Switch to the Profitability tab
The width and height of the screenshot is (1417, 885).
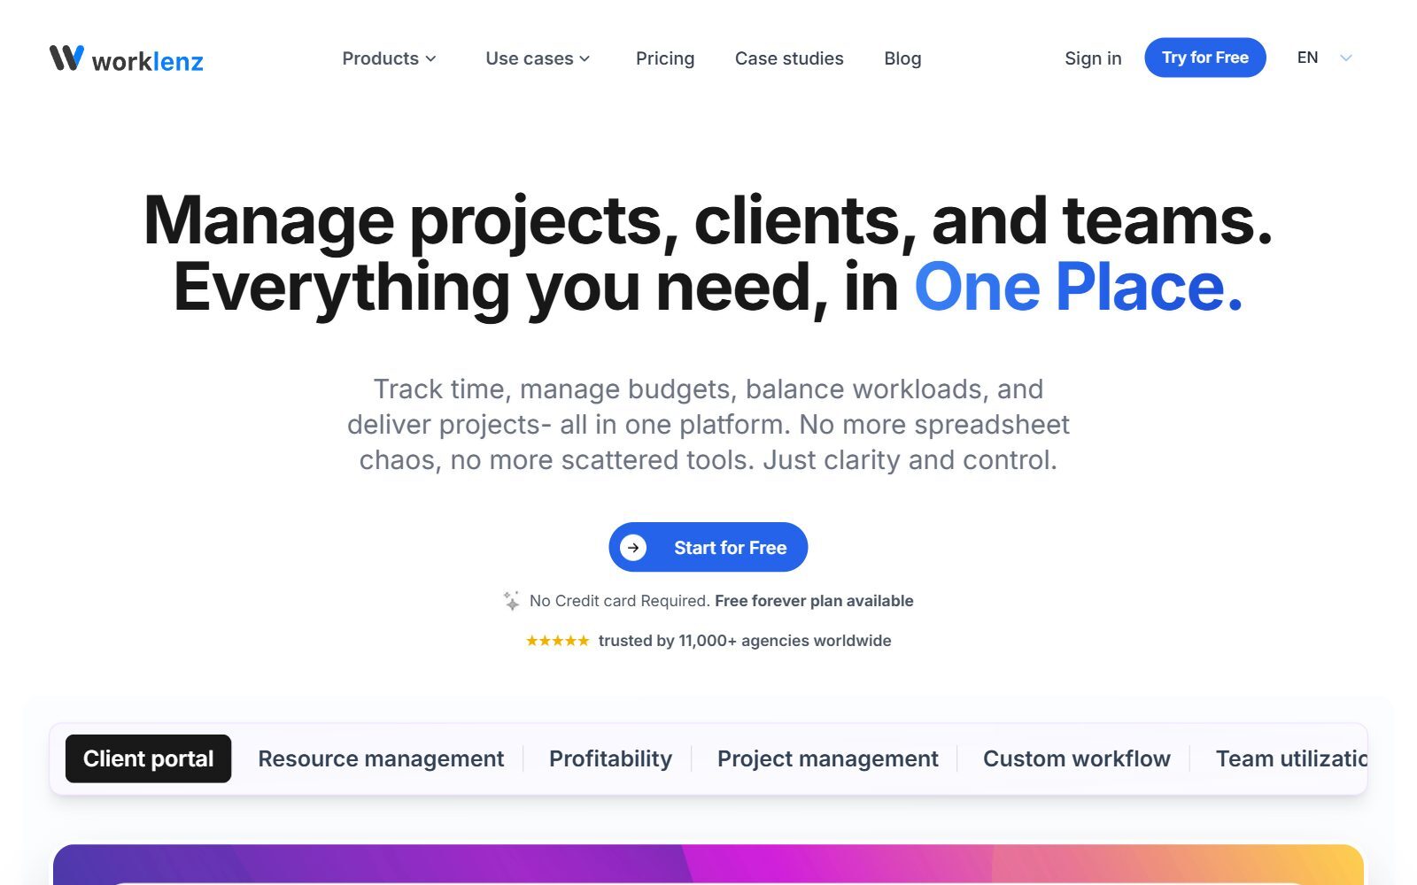pos(610,758)
